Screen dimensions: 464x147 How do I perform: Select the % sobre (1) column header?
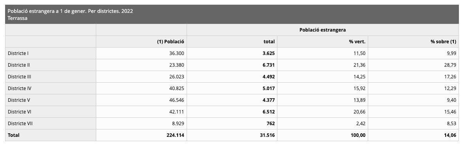click(x=443, y=42)
